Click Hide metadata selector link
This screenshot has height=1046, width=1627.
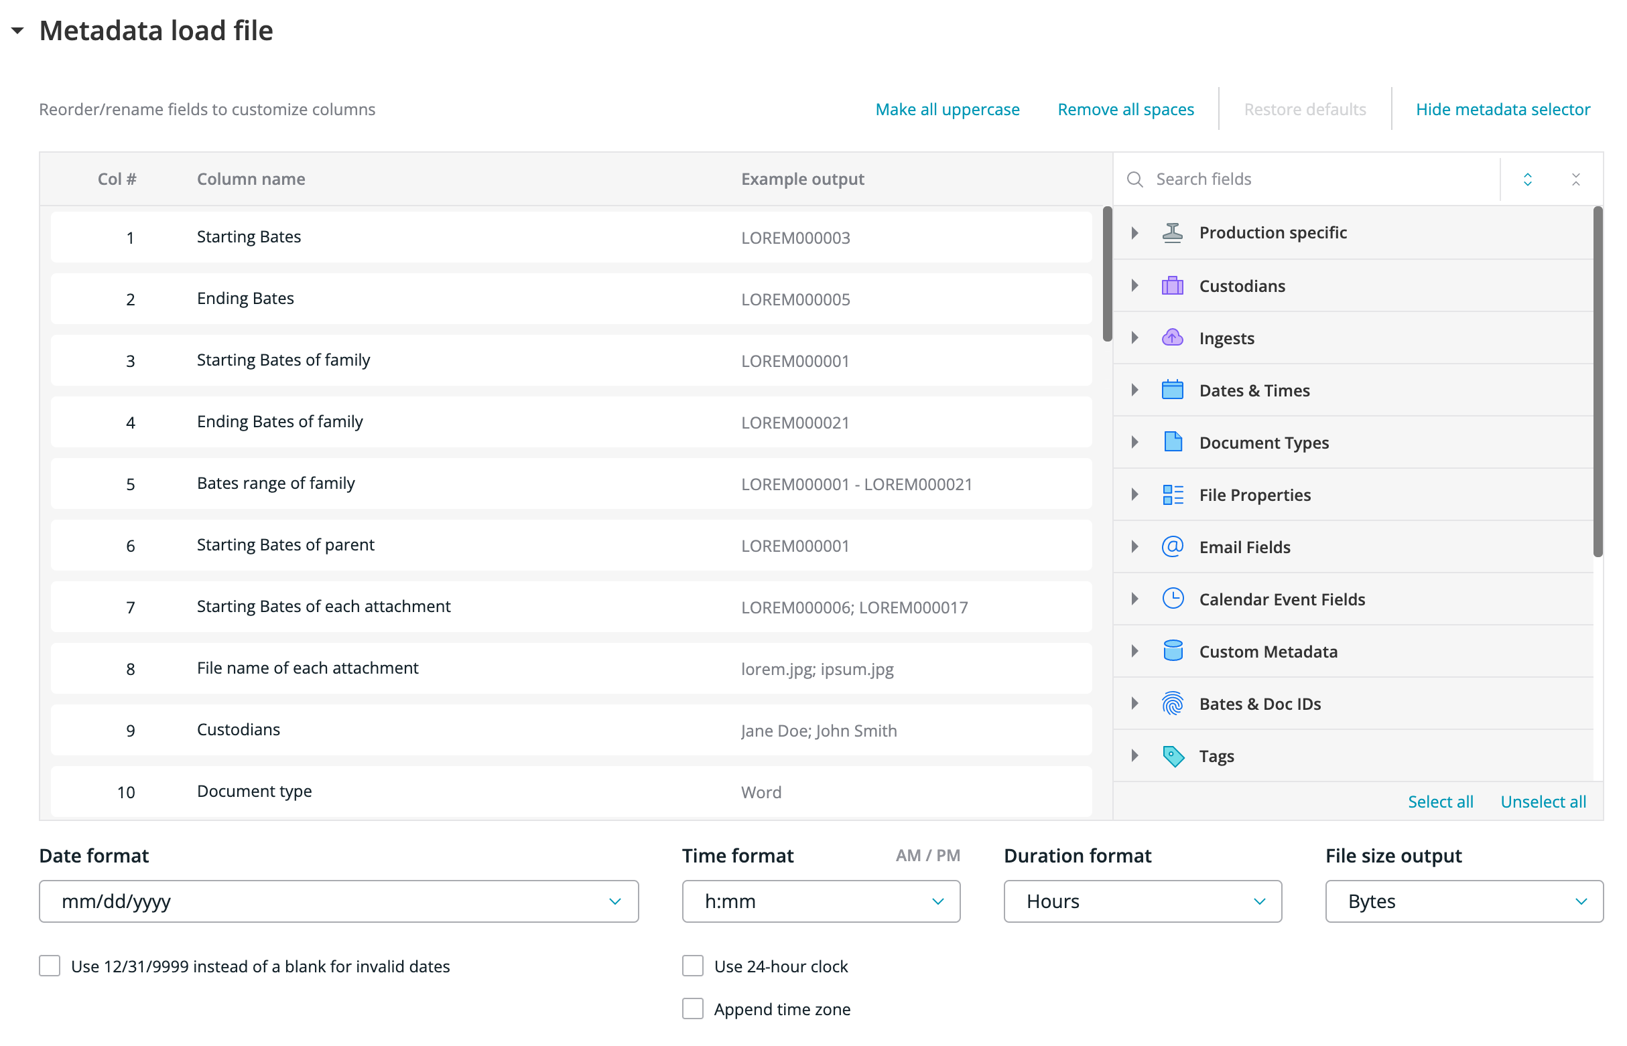tap(1502, 109)
